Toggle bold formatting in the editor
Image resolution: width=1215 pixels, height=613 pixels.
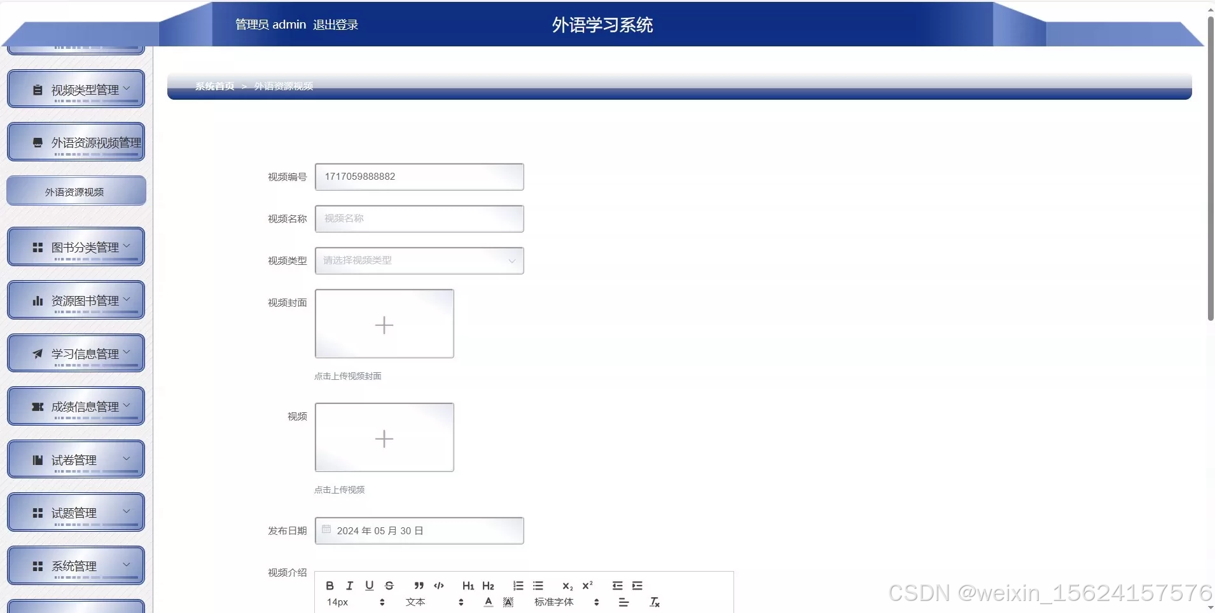[x=330, y=586]
